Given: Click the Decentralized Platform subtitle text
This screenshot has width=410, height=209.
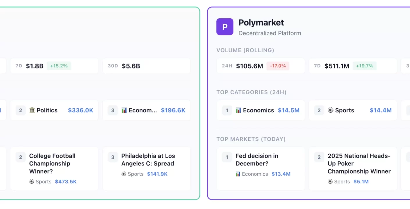Looking at the screenshot, I should click(x=270, y=33).
